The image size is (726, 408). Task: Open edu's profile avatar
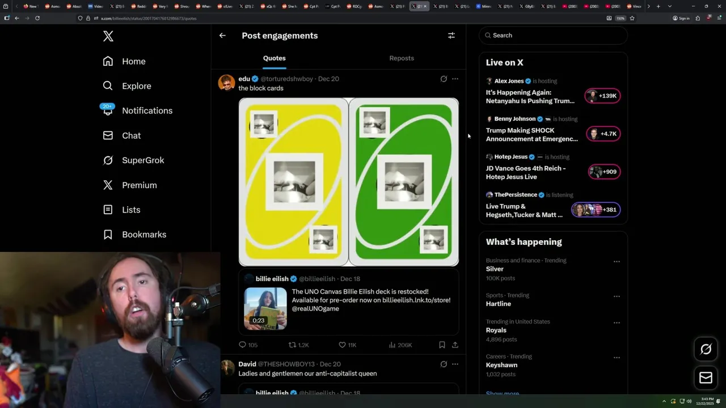[x=226, y=83]
